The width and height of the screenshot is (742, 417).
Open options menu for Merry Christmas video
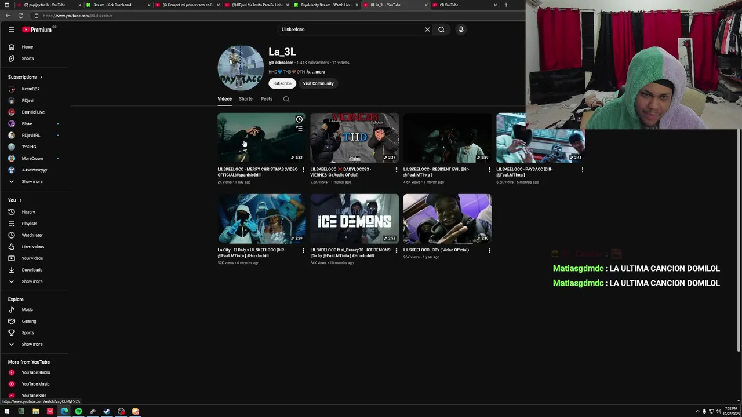(303, 170)
